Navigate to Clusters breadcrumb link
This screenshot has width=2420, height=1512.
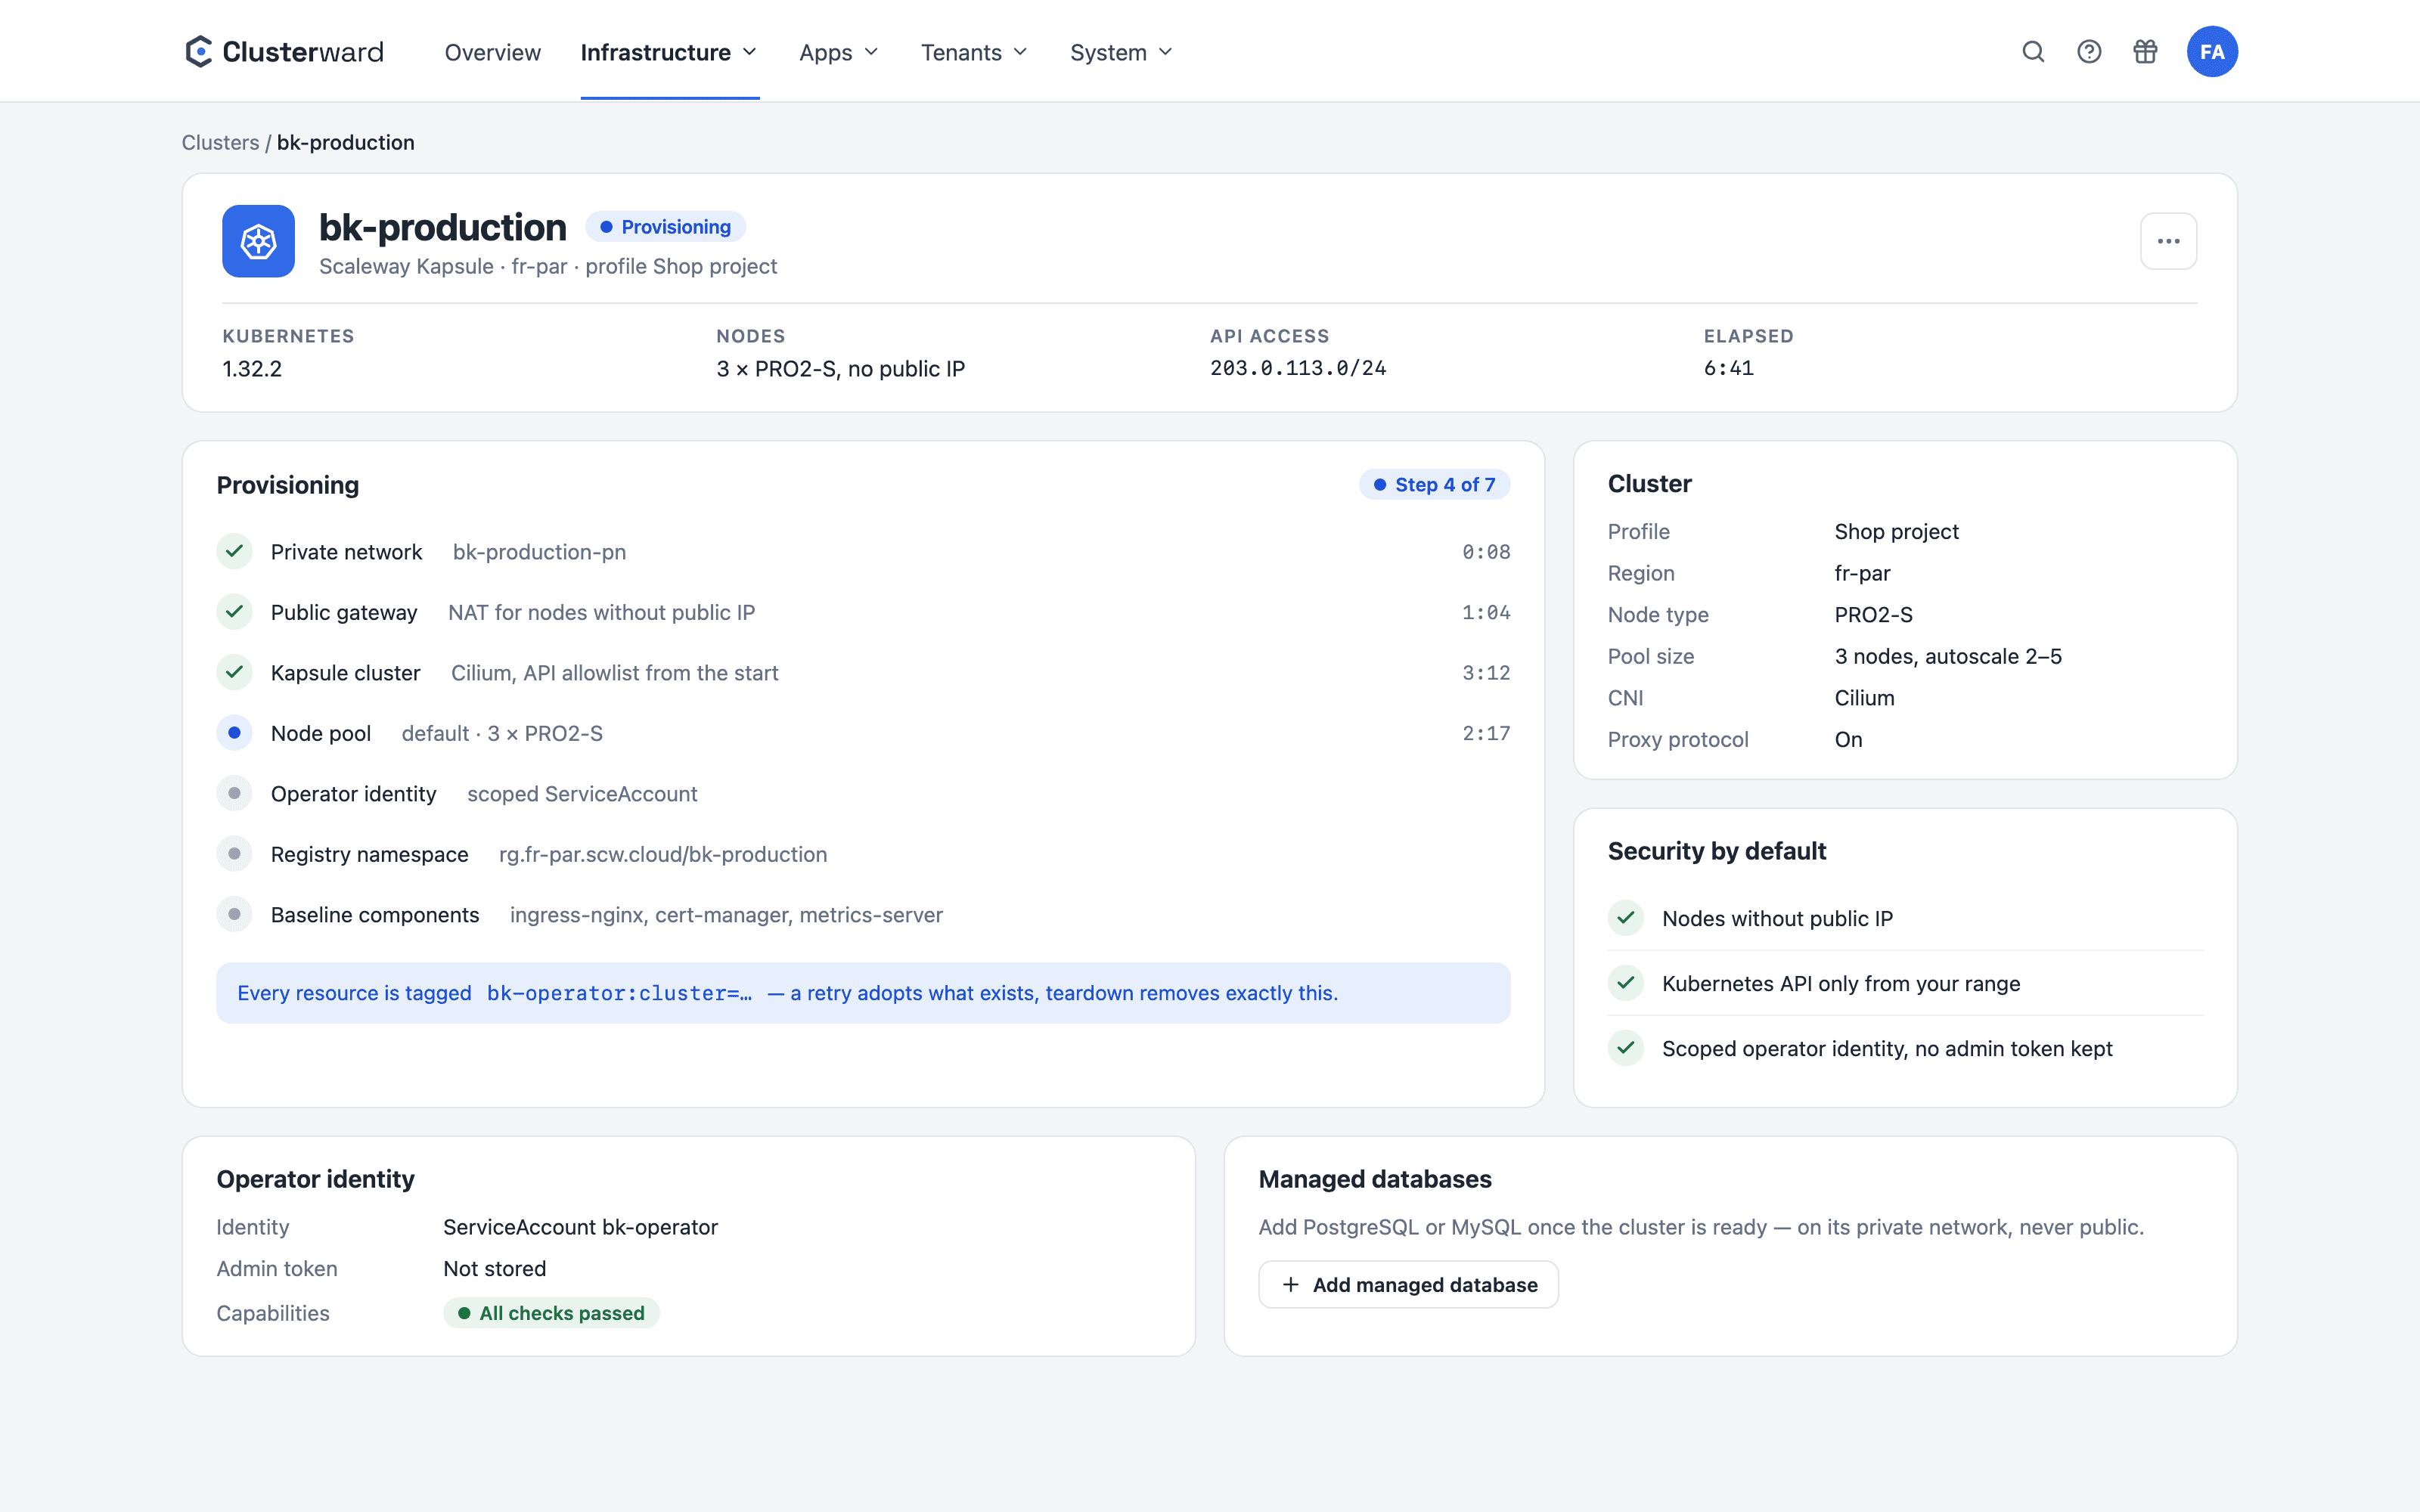(x=220, y=142)
